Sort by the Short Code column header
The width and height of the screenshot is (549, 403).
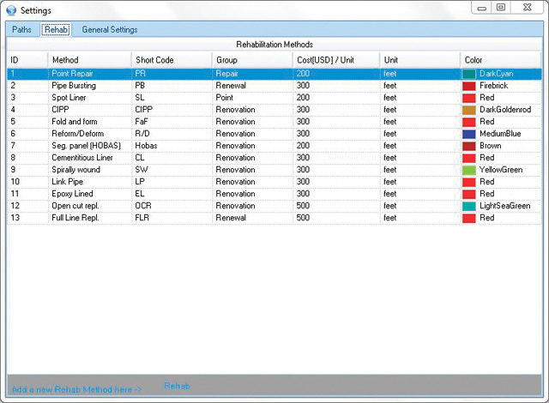coord(155,59)
